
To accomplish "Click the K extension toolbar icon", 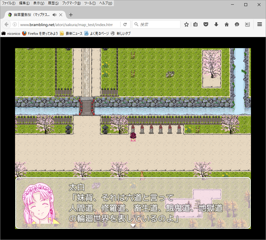I will click(x=247, y=25).
